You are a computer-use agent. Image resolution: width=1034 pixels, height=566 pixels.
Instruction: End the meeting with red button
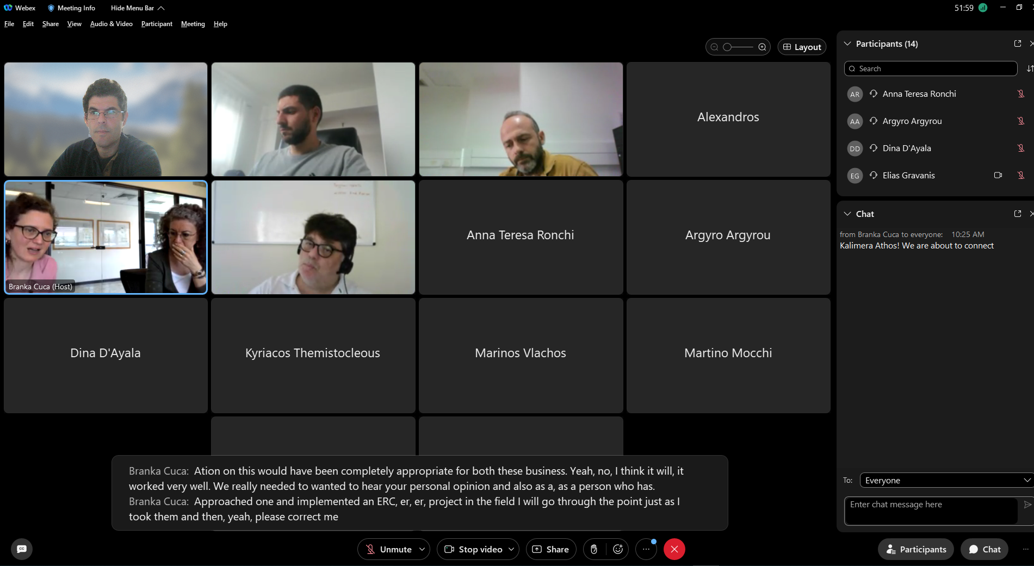point(674,549)
